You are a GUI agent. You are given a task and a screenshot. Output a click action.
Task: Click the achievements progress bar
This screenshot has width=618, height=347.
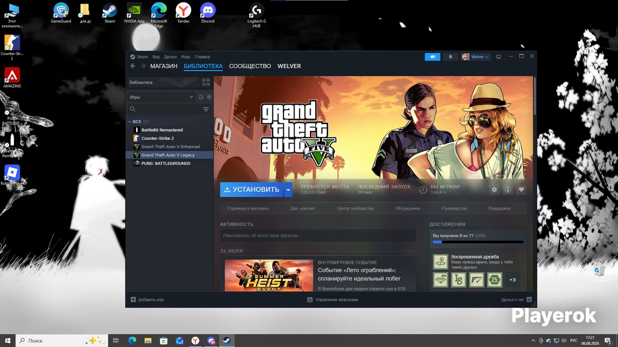pos(478,242)
